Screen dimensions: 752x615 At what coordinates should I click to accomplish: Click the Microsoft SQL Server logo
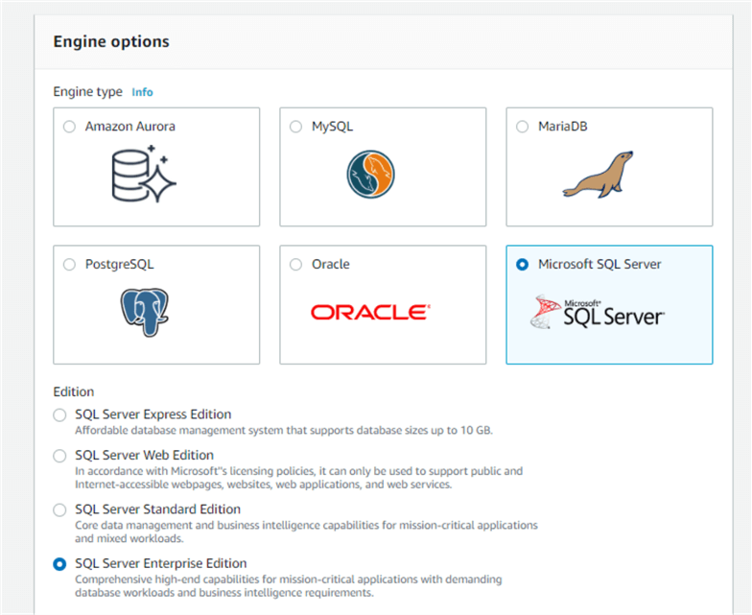pos(598,311)
